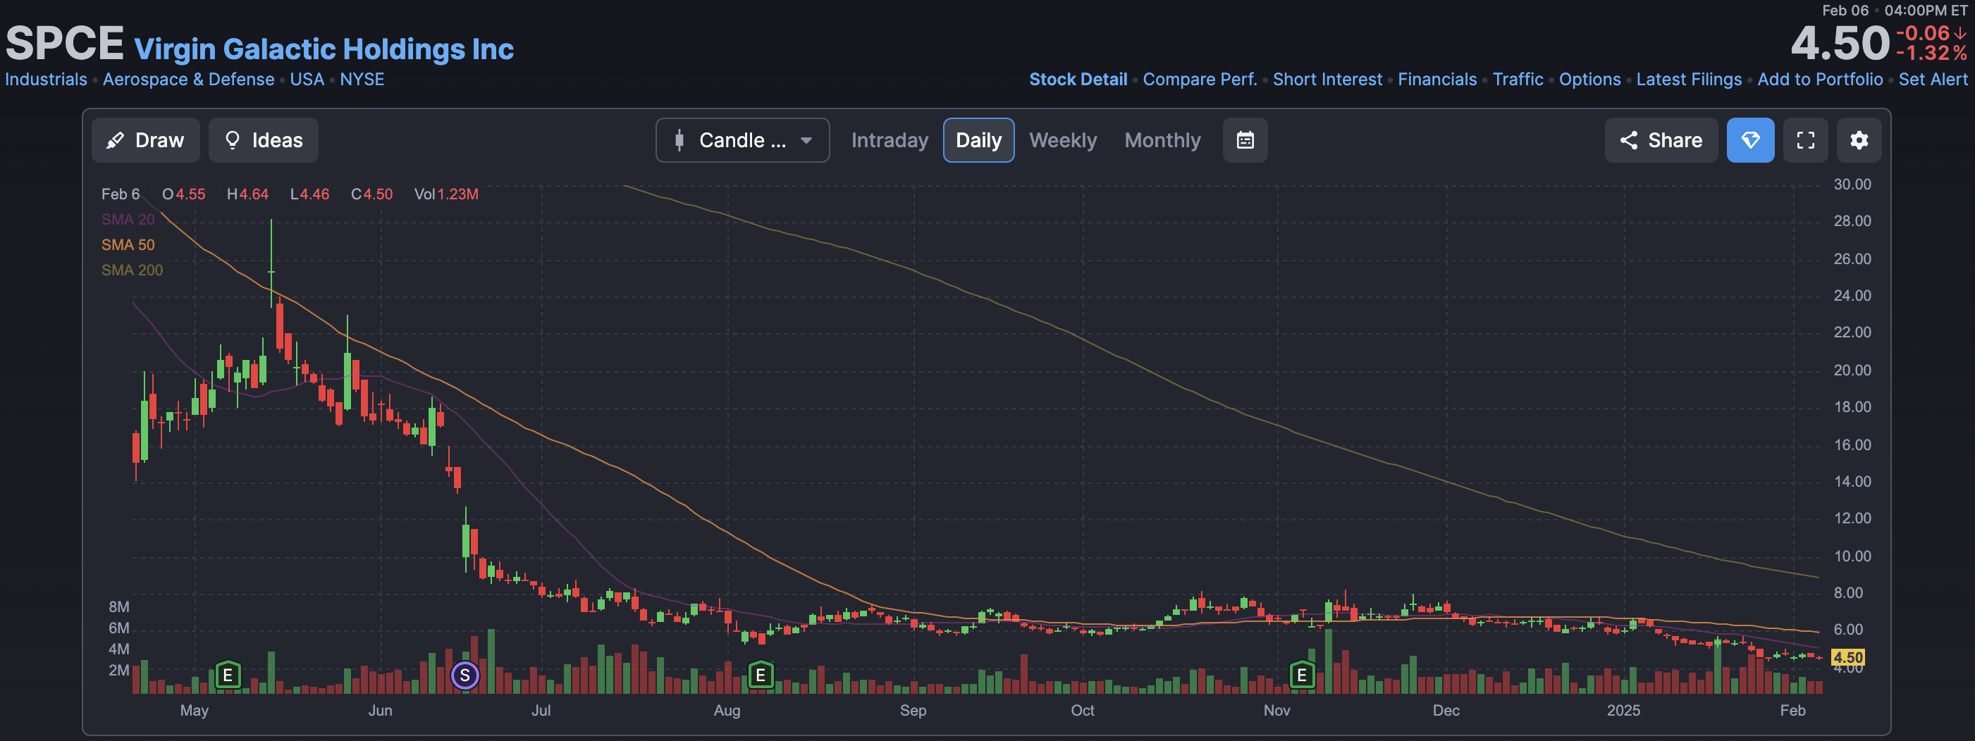
Task: Open Stock Detail view
Action: click(1078, 80)
